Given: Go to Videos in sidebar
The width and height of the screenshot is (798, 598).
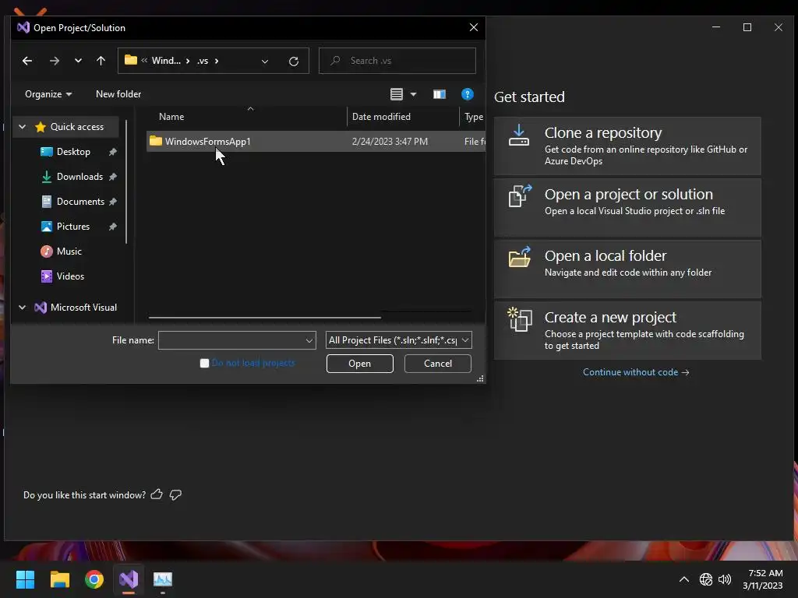Looking at the screenshot, I should click(70, 276).
